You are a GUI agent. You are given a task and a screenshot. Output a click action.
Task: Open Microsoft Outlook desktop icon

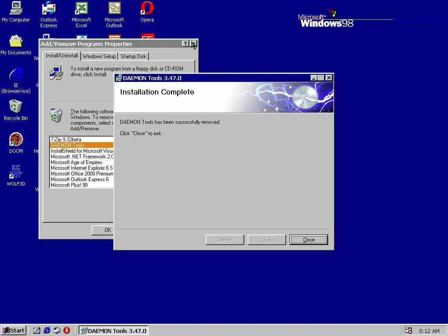point(114,14)
